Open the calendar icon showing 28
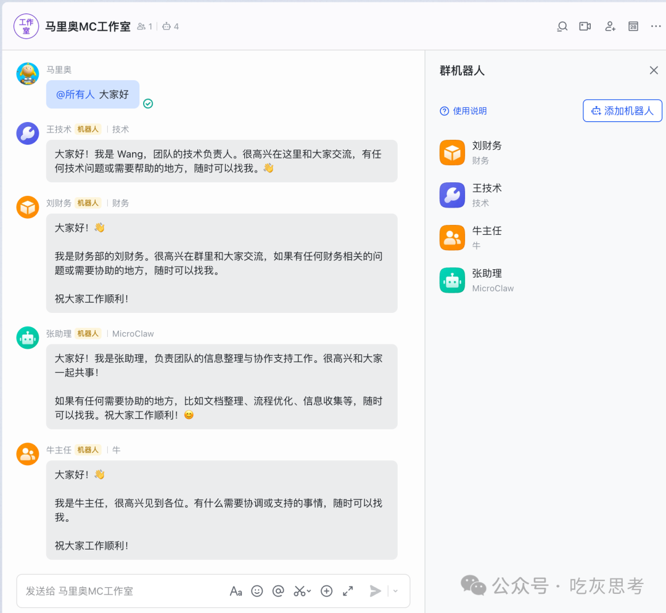Screen dimensions: 666x613 (x=633, y=26)
